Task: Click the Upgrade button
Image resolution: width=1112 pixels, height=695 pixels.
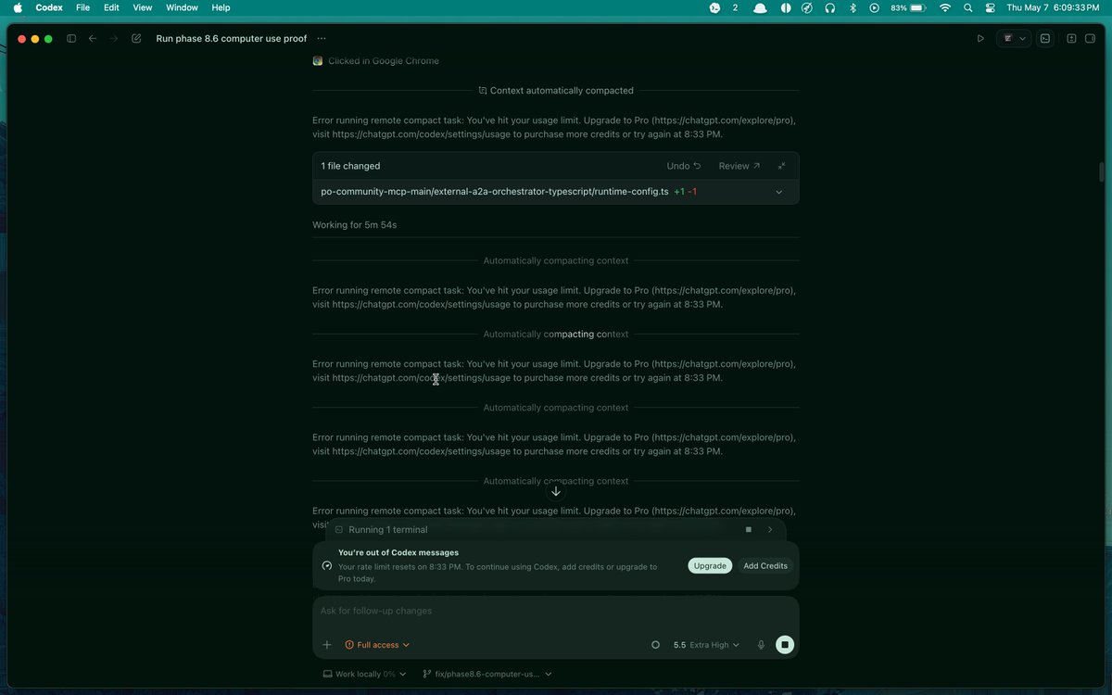Action: point(710,566)
